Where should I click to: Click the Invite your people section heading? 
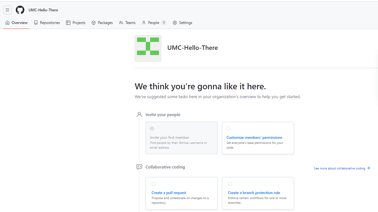(x=163, y=115)
